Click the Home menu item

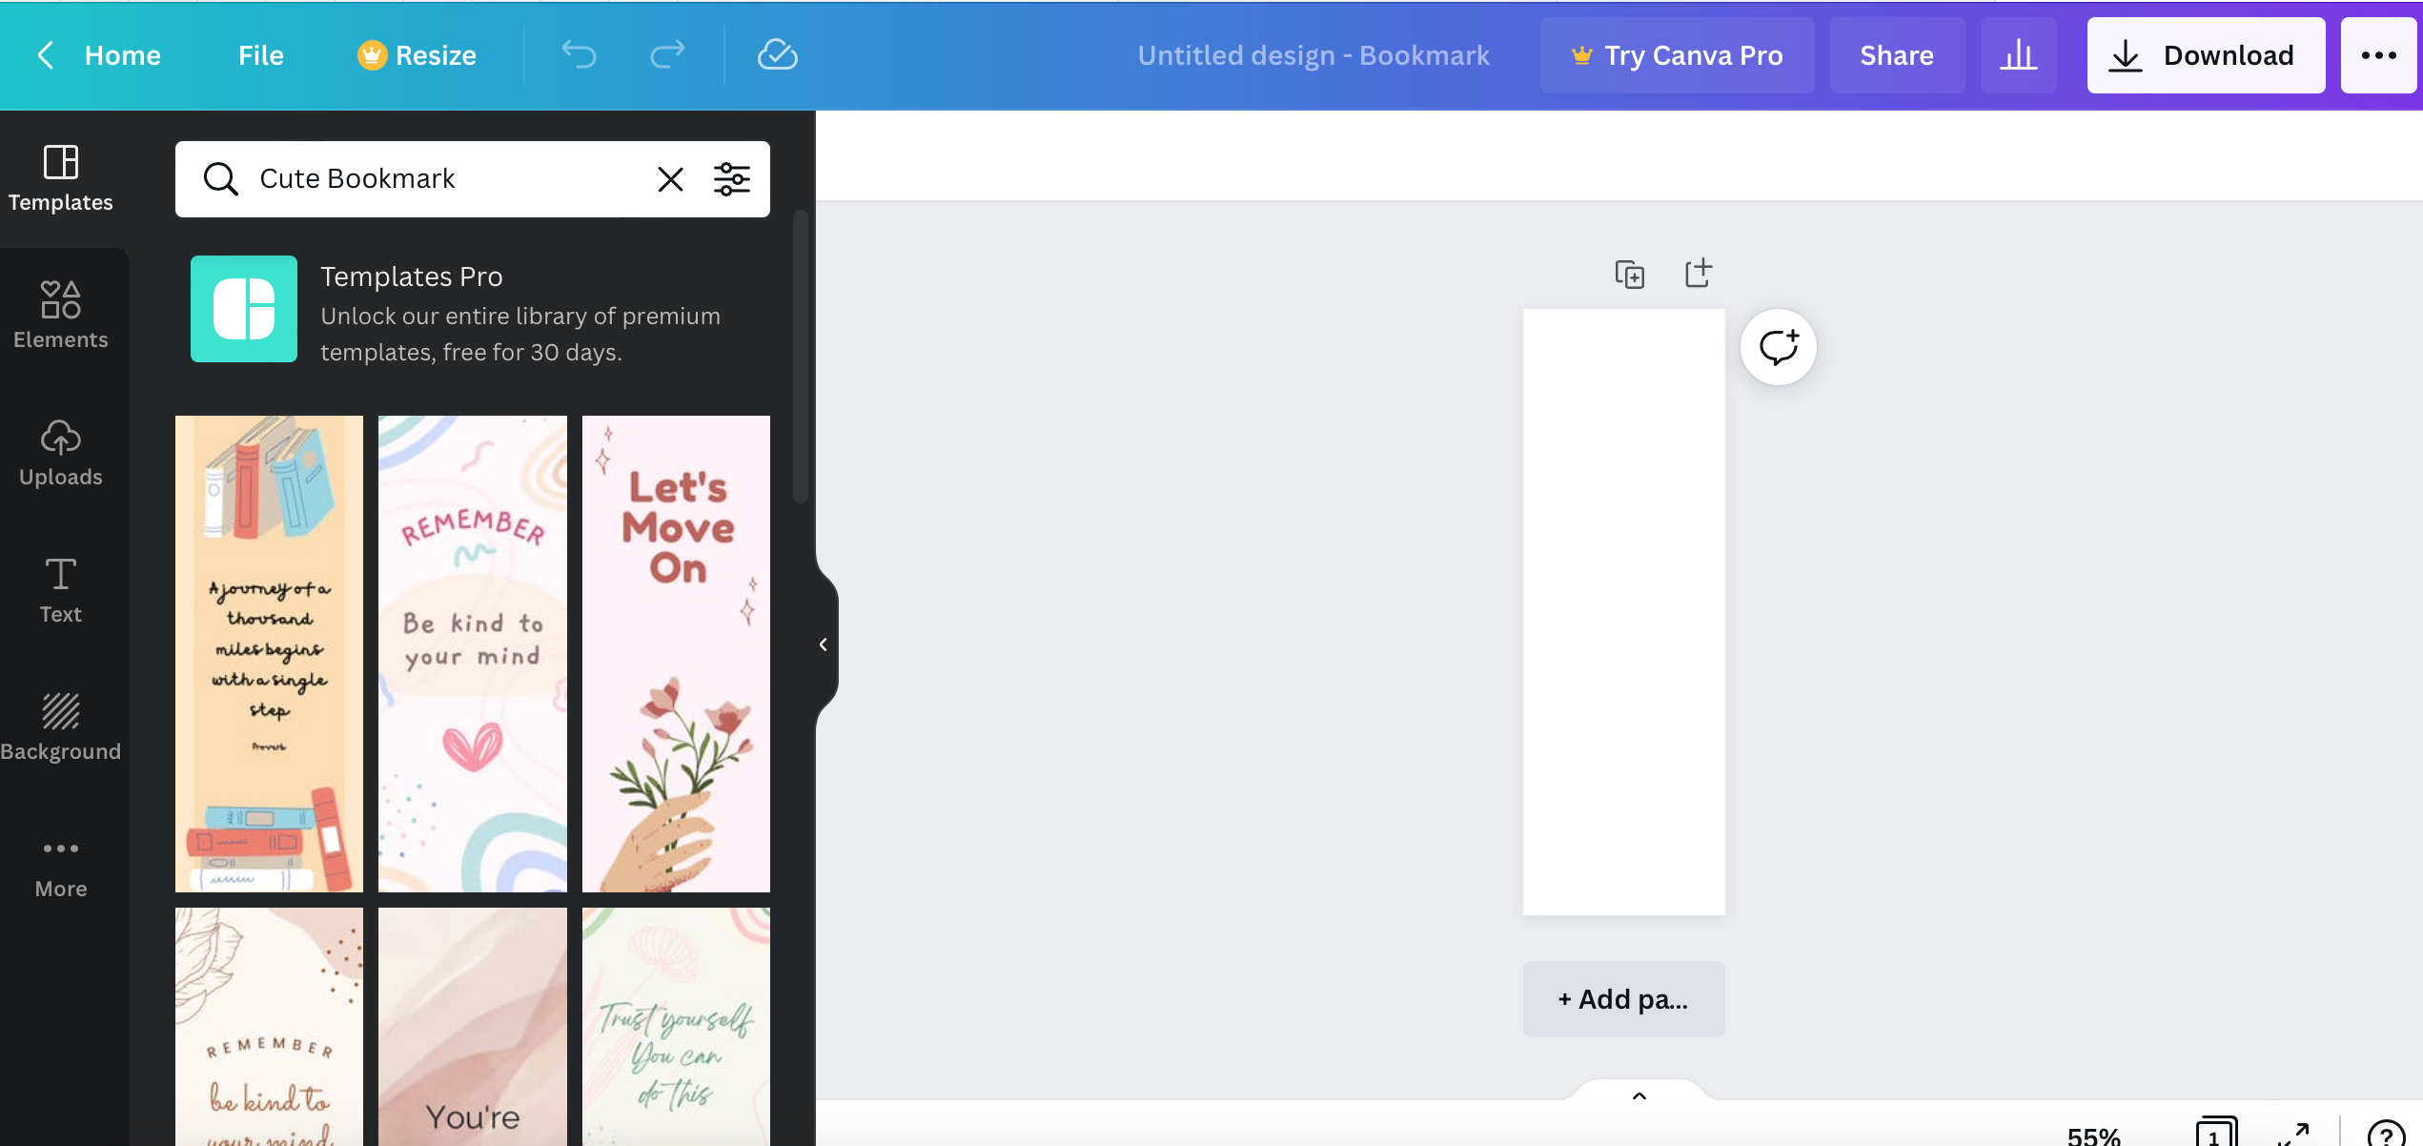click(x=122, y=54)
